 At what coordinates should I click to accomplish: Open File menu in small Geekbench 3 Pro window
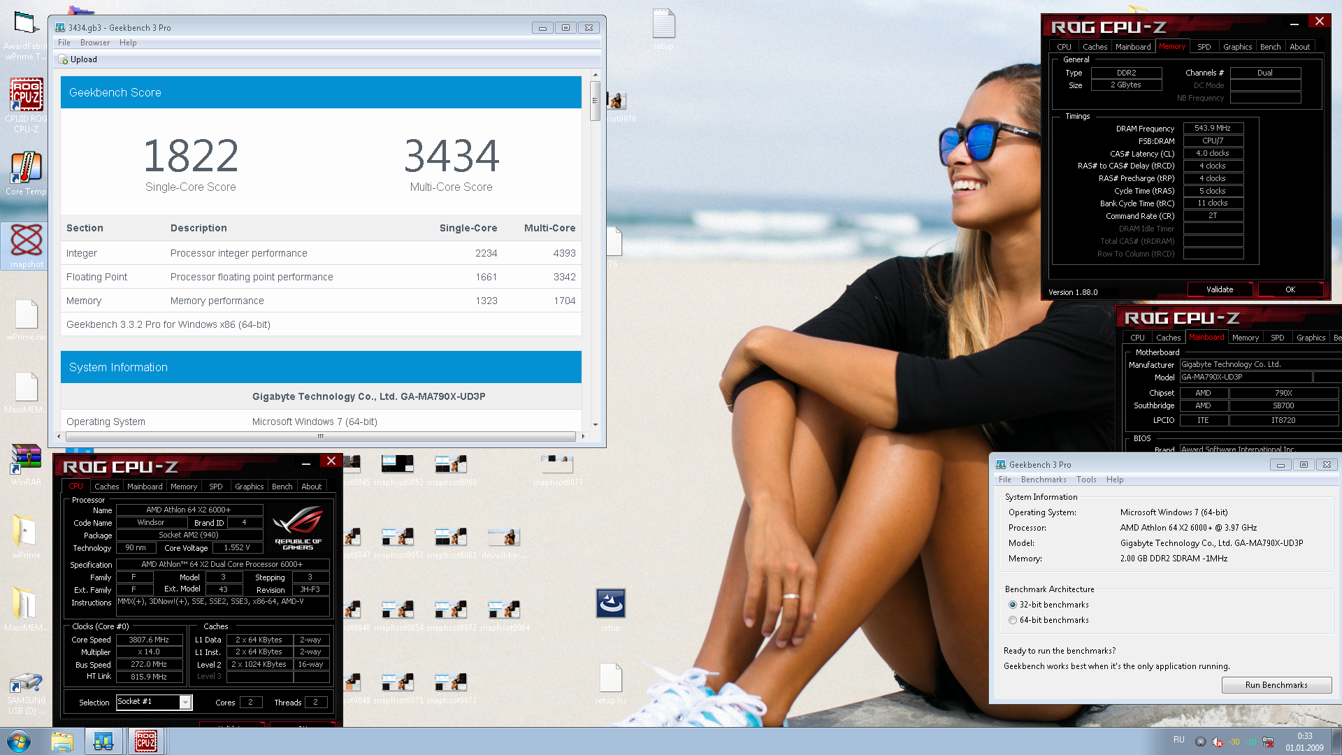click(1005, 480)
